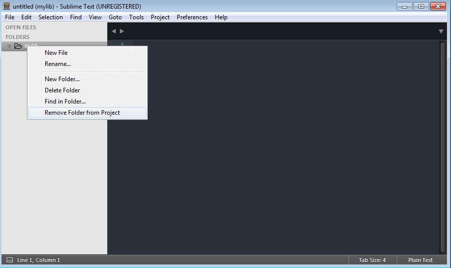Click the Sublime Text title bar icon
Image resolution: width=451 pixels, height=268 pixels.
6,6
